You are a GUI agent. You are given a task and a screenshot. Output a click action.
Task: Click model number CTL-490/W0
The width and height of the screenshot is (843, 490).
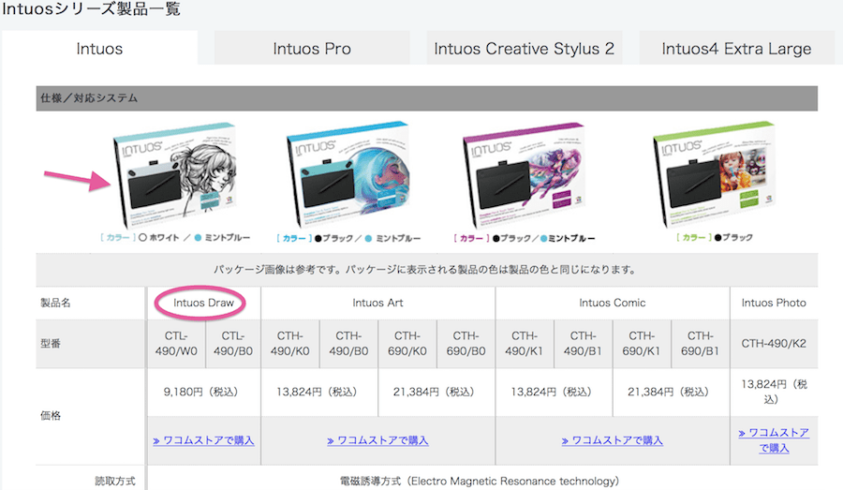click(176, 344)
